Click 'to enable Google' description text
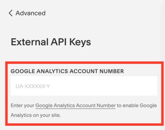 [137, 106]
